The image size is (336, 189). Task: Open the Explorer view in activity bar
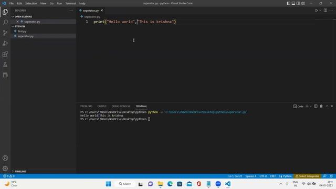tap(5, 12)
